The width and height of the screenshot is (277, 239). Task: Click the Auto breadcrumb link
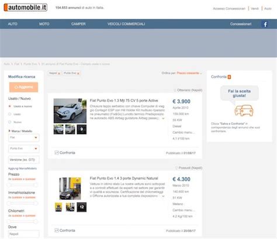[x=7, y=64]
